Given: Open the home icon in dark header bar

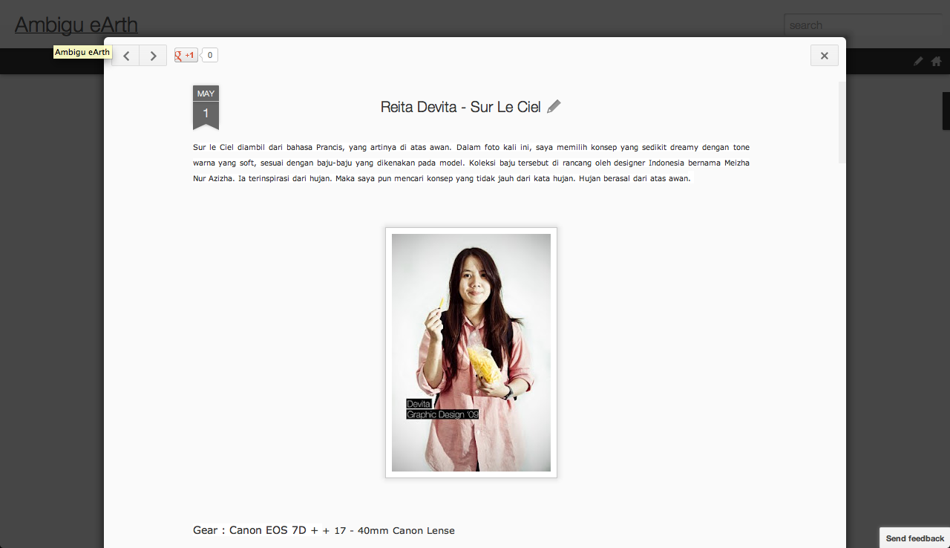Looking at the screenshot, I should 936,62.
